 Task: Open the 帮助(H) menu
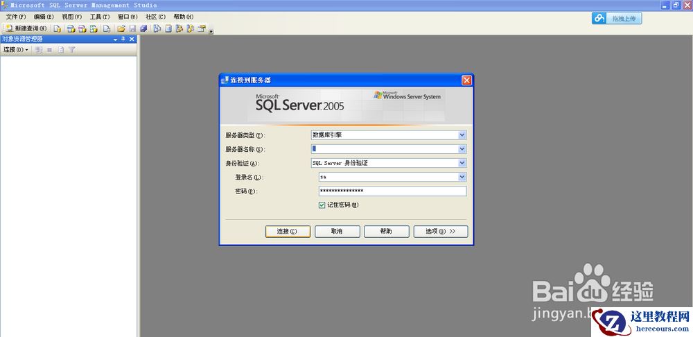pyautogui.click(x=184, y=17)
